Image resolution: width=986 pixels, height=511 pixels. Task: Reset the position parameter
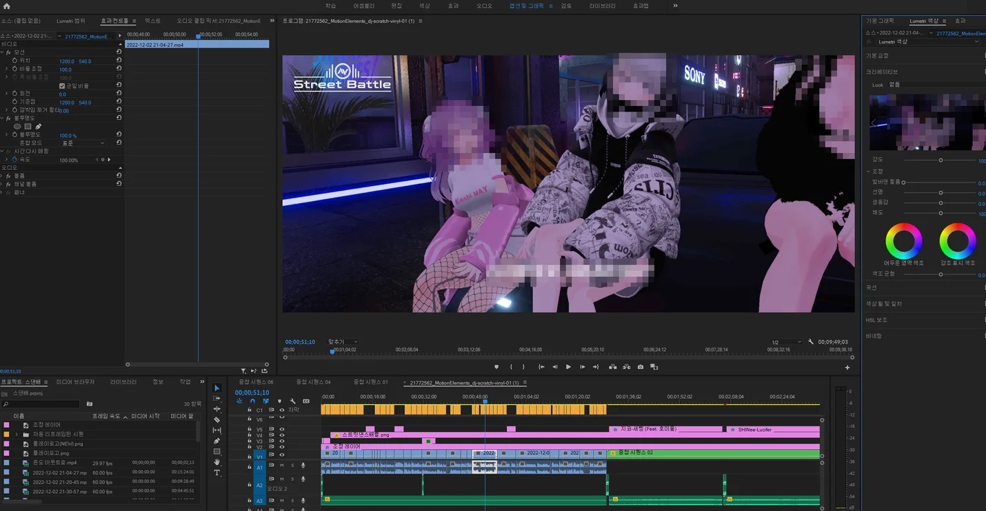point(119,61)
